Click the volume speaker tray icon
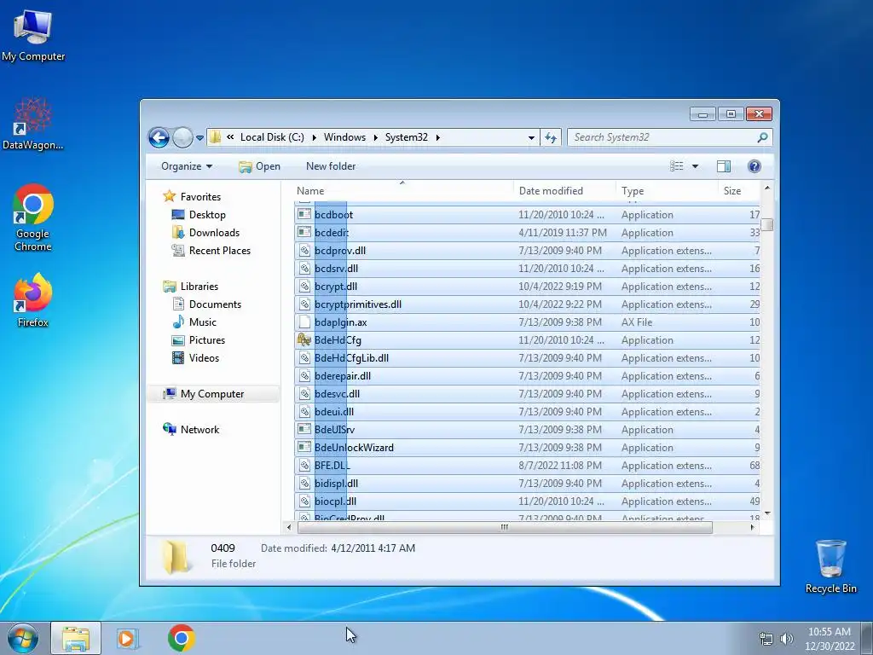Viewport: 873px width, 655px height. point(787,639)
